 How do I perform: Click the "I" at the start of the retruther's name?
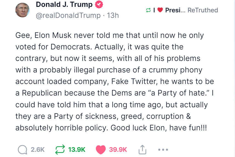pos(154,10)
